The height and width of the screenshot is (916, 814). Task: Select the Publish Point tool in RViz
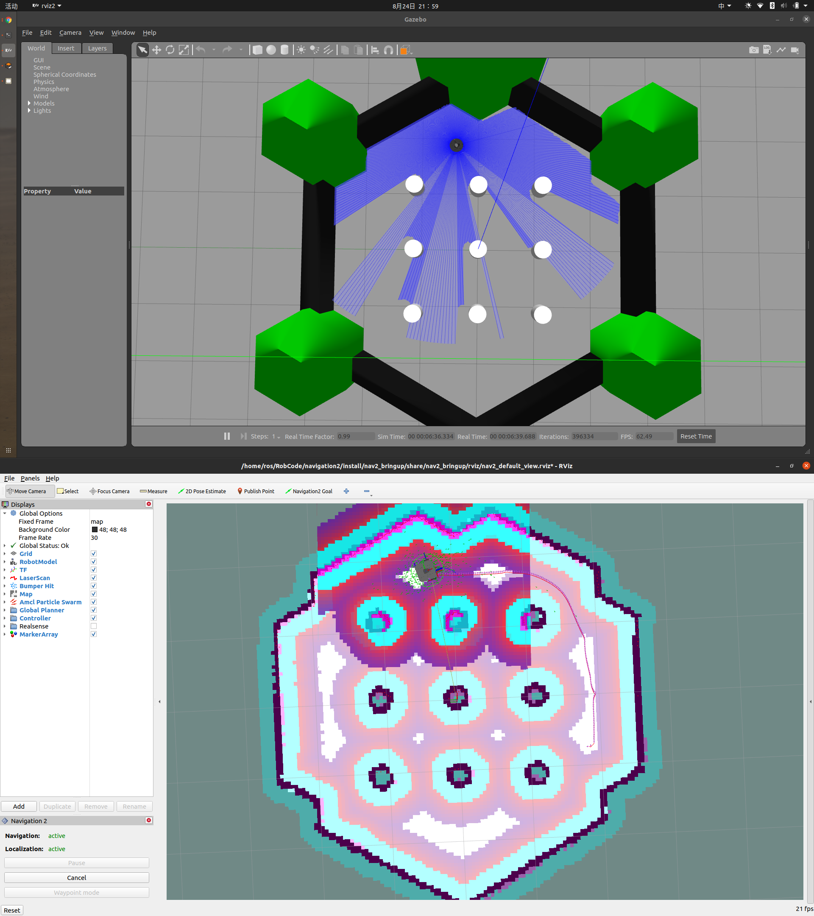click(x=255, y=491)
